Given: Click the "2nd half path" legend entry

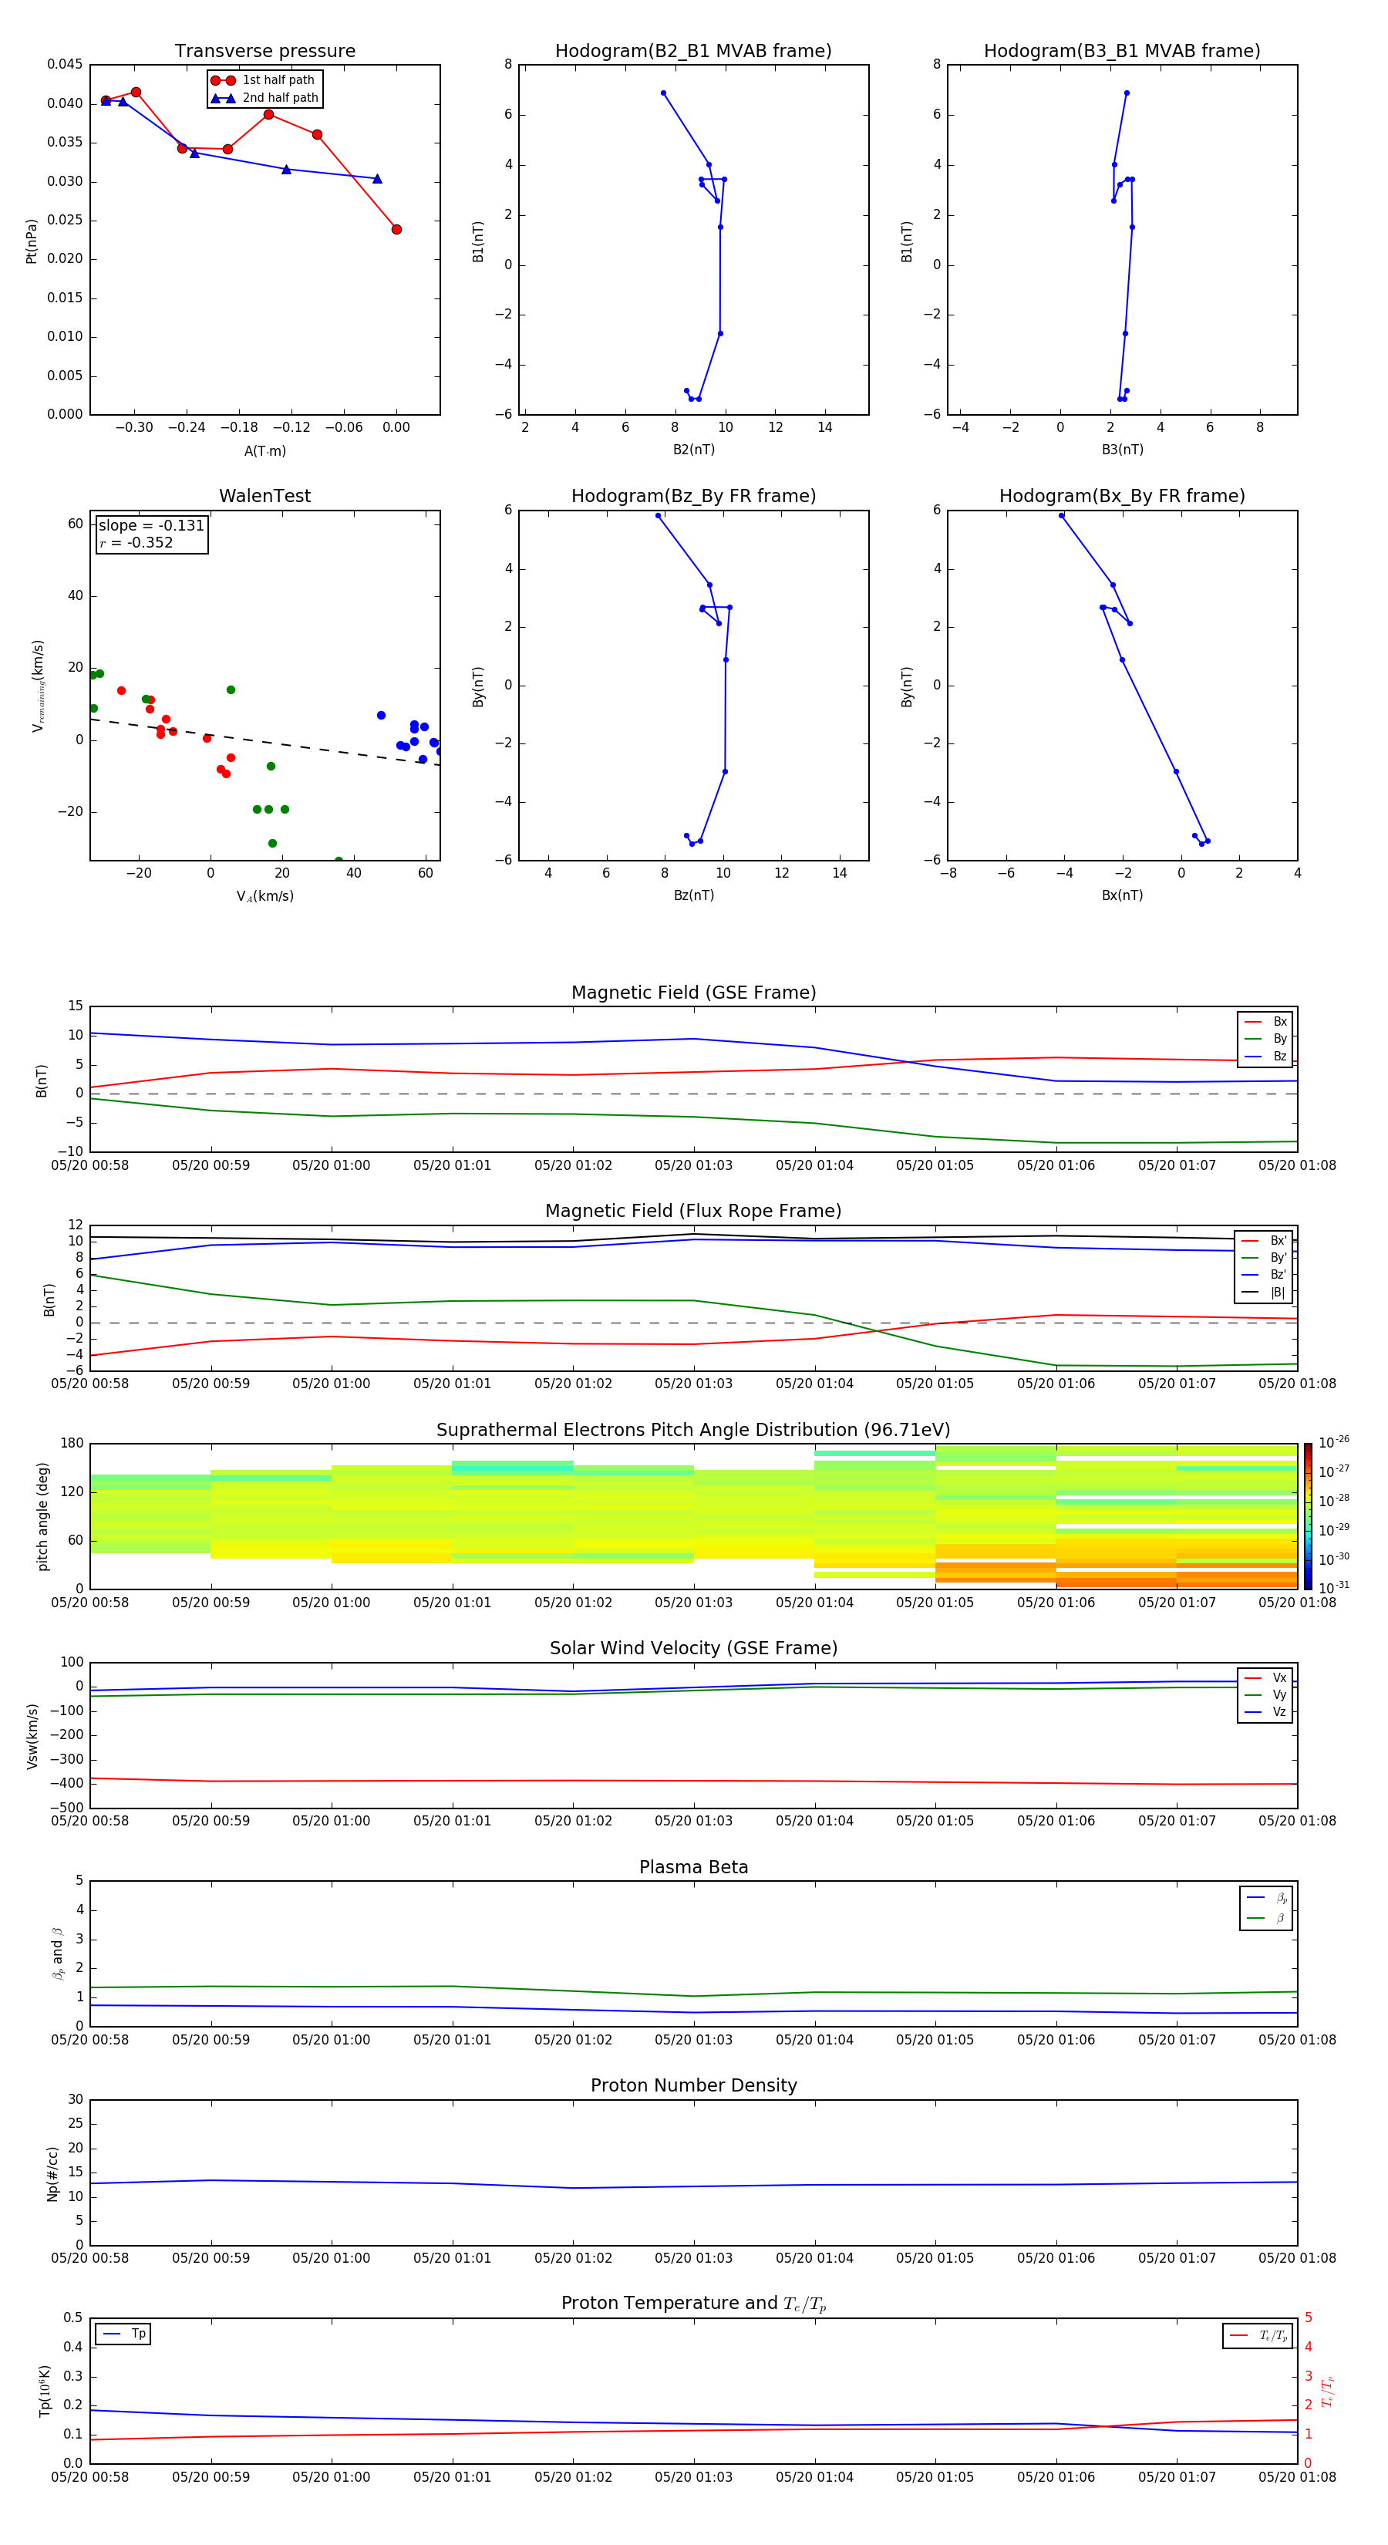Looking at the screenshot, I should pos(264,98).
